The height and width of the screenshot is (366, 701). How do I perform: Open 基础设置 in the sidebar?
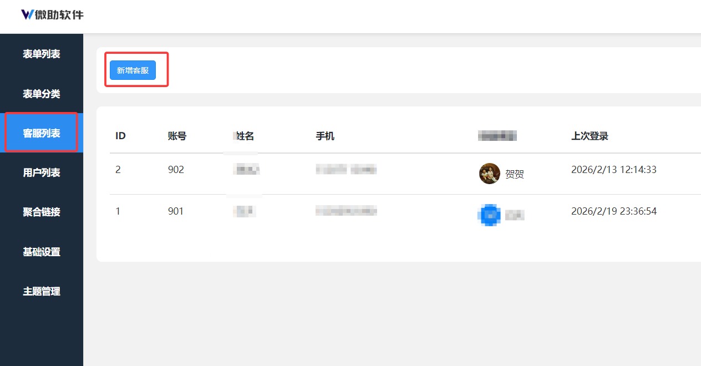(42, 252)
